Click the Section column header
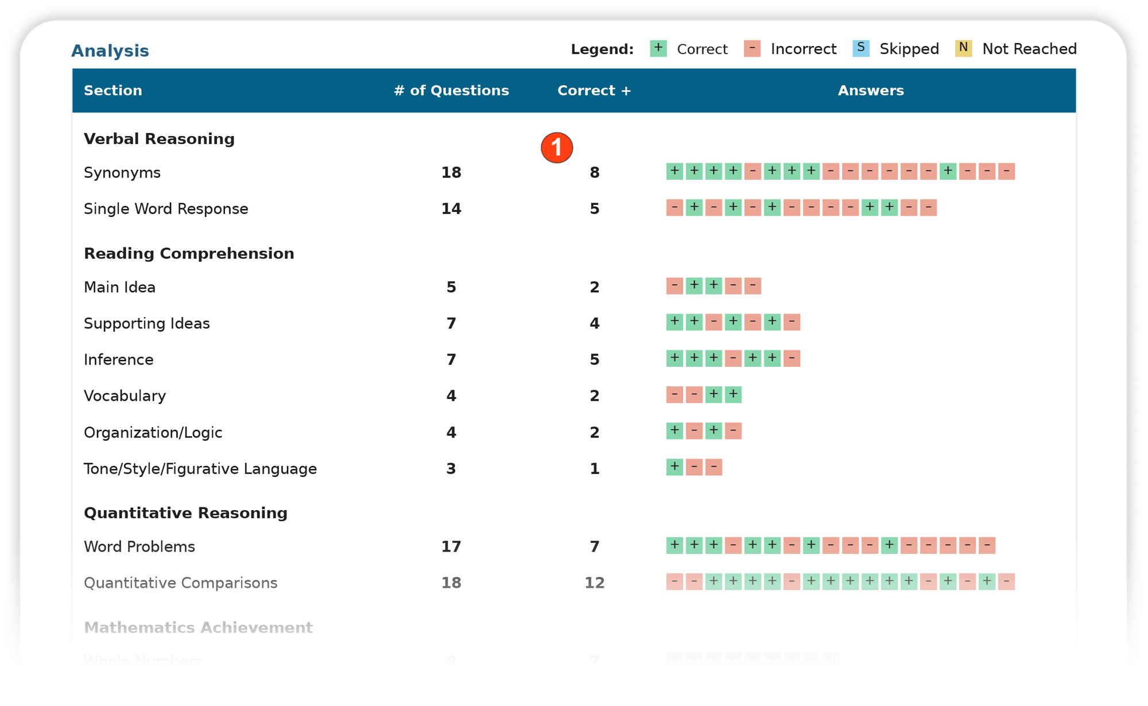The width and height of the screenshot is (1148, 706). (113, 91)
